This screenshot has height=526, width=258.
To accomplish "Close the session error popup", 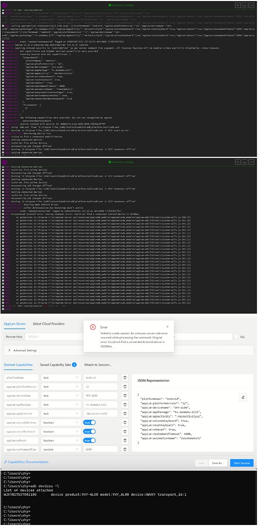I will [x=168, y=326].
